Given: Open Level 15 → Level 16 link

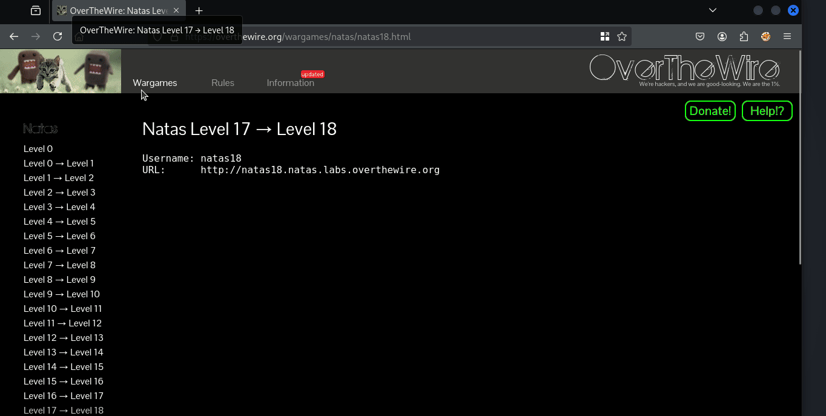Looking at the screenshot, I should click(64, 381).
